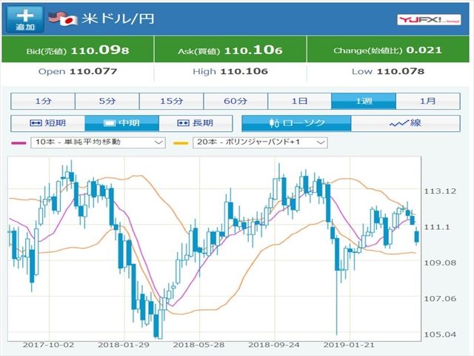The width and height of the screenshot is (474, 356).
Task: Click the 105.04 price axis label
Action: pos(440,334)
